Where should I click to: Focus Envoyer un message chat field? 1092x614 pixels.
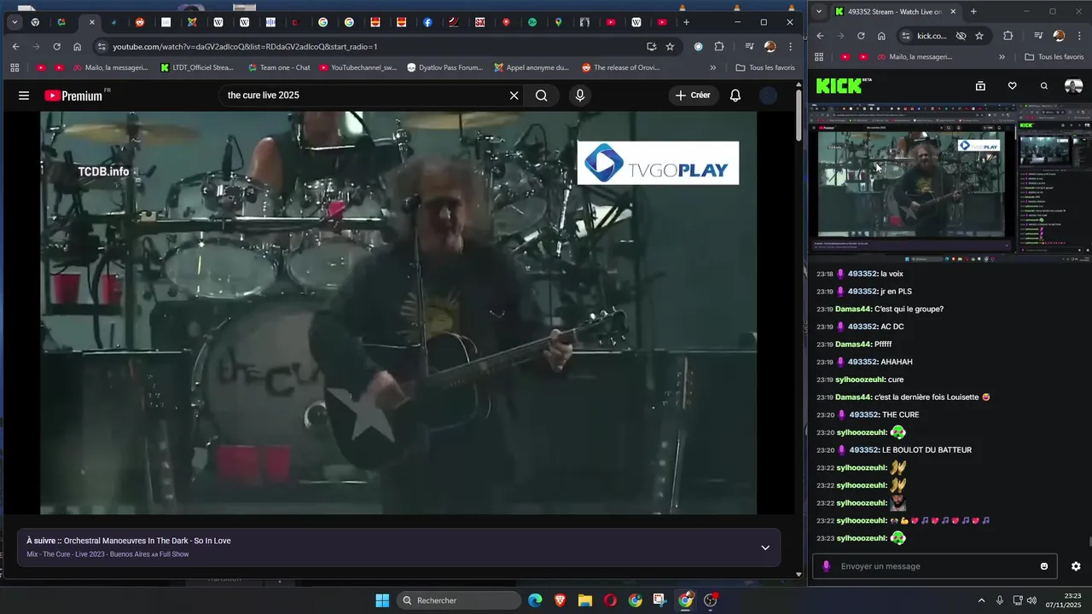pyautogui.click(x=936, y=566)
